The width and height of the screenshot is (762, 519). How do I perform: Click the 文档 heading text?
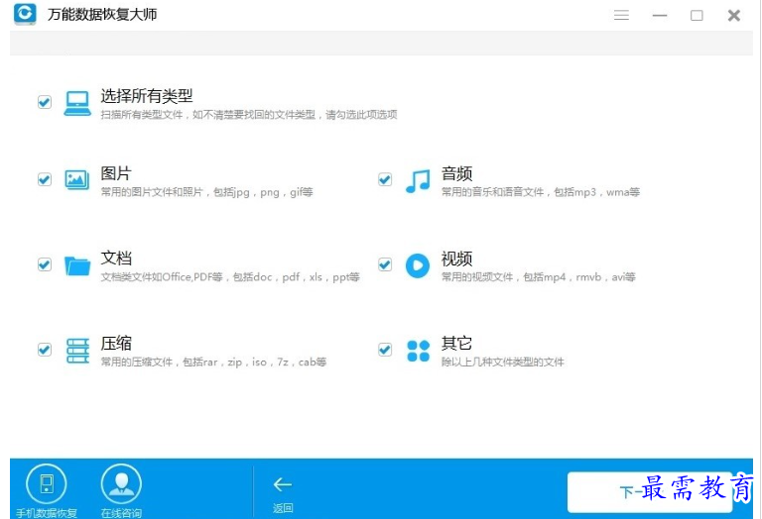click(x=116, y=259)
